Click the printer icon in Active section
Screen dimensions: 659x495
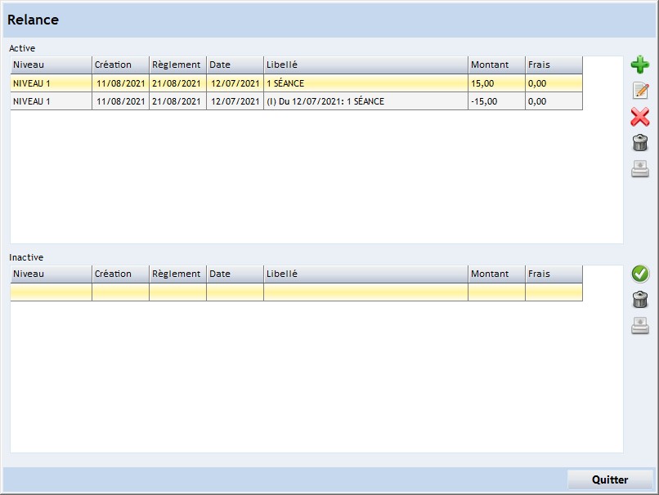(x=639, y=169)
